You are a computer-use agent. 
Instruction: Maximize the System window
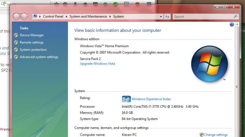coord(224,7)
